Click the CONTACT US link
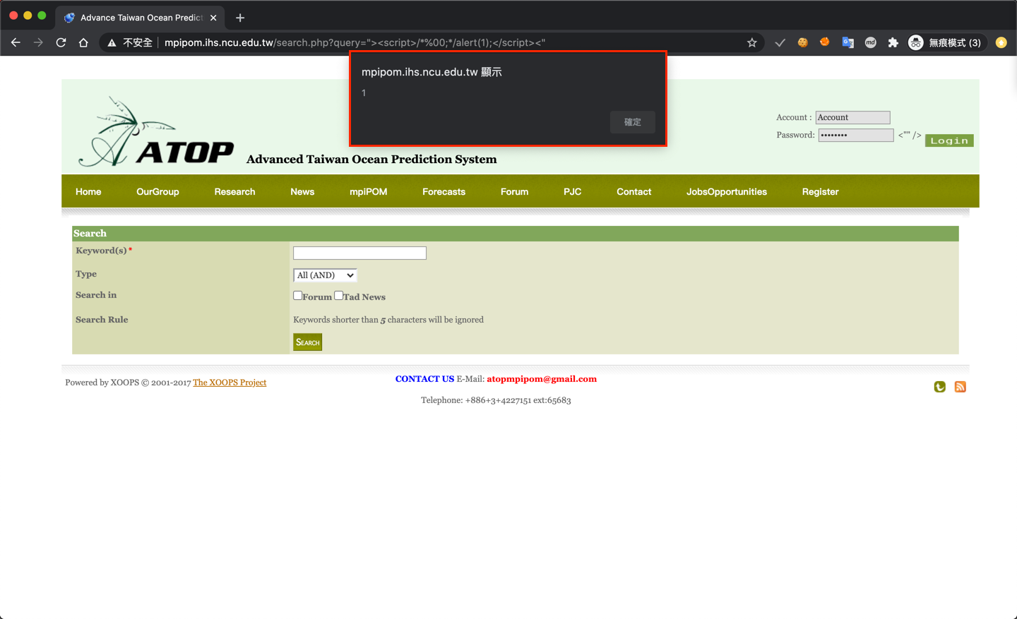The image size is (1017, 619). (424, 379)
